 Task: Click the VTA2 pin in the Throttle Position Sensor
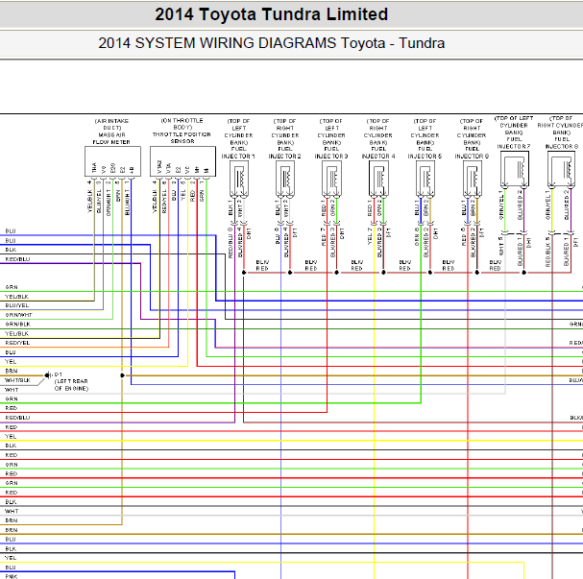pyautogui.click(x=159, y=166)
